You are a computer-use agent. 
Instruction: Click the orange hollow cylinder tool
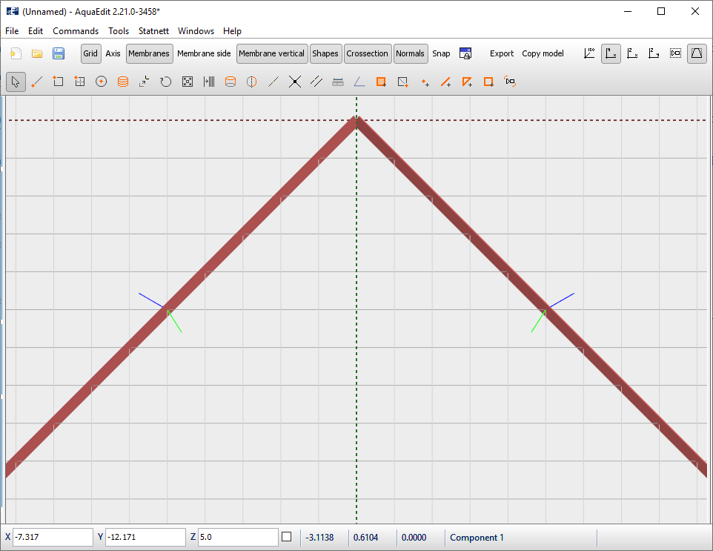[231, 82]
